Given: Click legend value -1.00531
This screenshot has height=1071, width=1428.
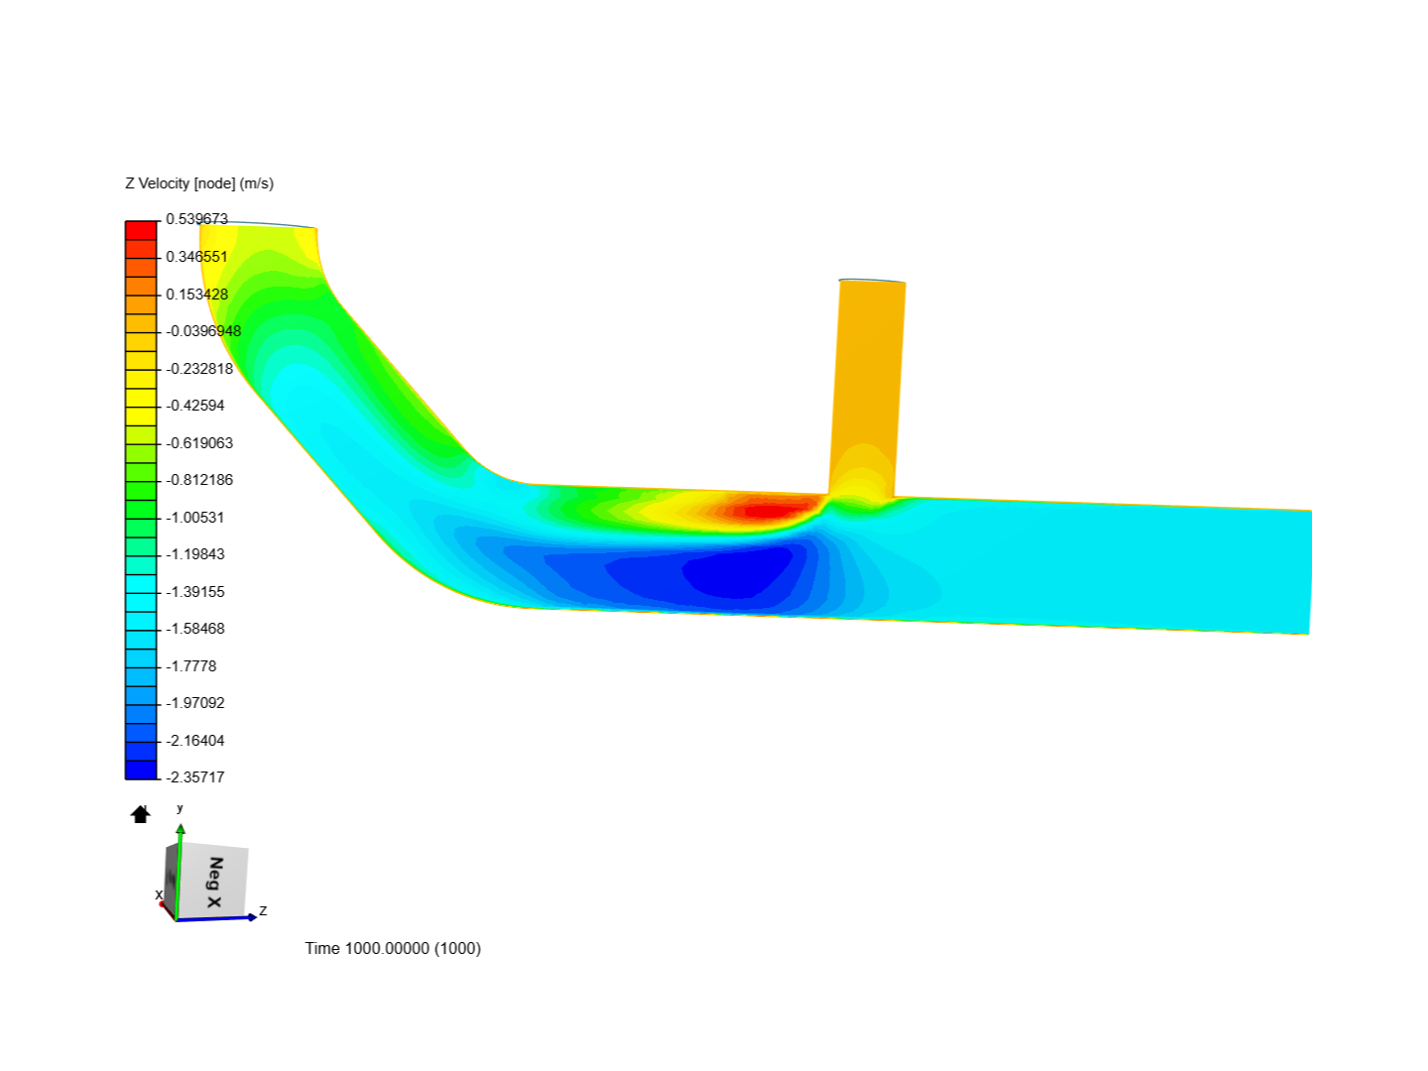Looking at the screenshot, I should (x=195, y=518).
